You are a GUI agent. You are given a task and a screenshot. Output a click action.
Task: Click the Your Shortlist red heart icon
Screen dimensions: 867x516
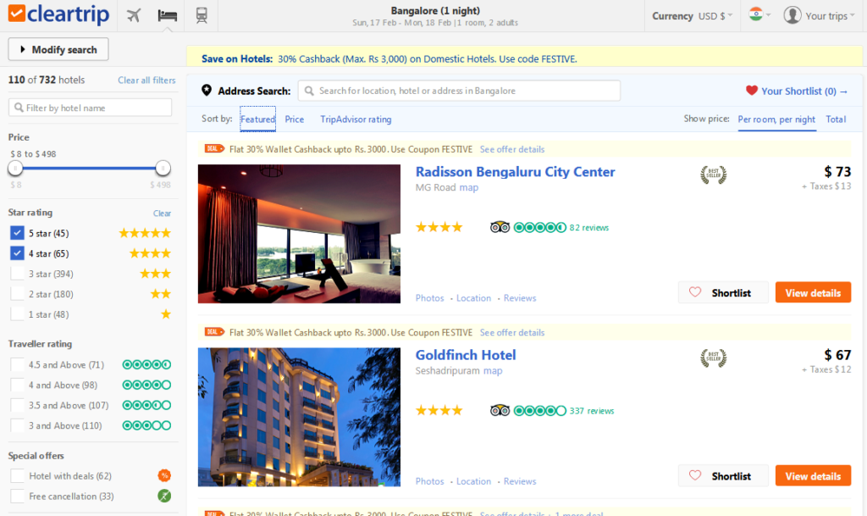pyautogui.click(x=752, y=90)
